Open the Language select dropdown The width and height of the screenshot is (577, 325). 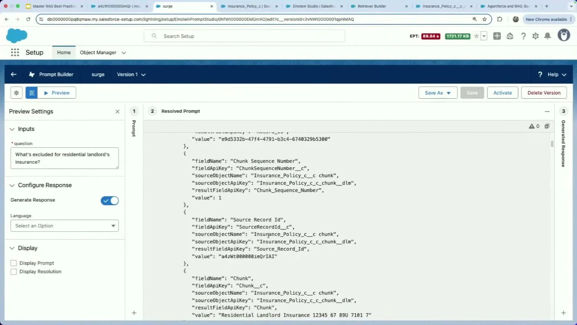65,226
